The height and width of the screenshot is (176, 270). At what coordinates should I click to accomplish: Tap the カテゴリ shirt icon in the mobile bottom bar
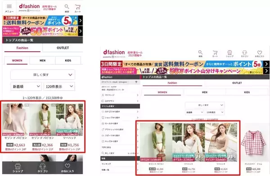[x=43, y=168]
